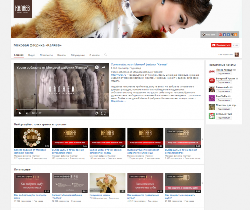Image resolution: width=250 pixels, height=210 pixels.
Task: Click the channel title Меховая фабрика «Каляев»
Action: pyautogui.click(x=38, y=45)
